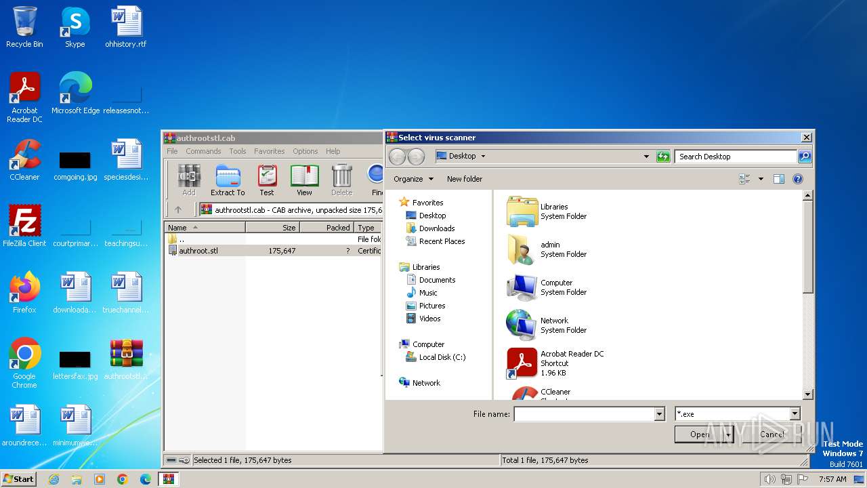Click the Cancel button
The height and width of the screenshot is (488, 867).
[x=772, y=434]
